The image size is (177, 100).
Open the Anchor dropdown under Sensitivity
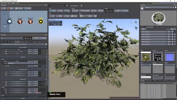(23, 63)
